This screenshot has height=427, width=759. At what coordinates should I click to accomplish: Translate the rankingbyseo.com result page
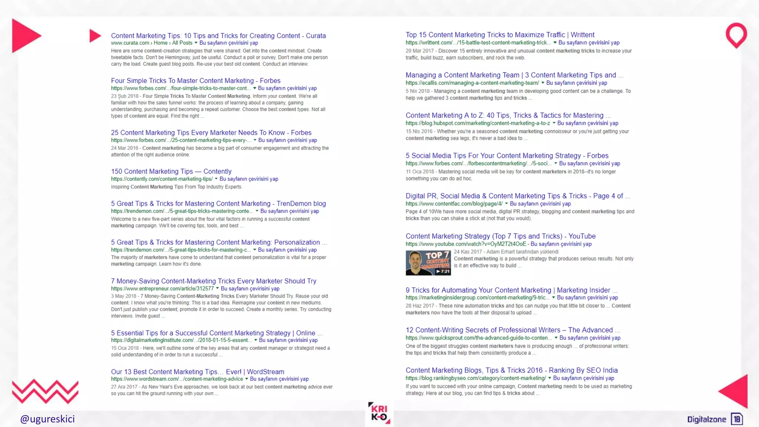(x=584, y=378)
